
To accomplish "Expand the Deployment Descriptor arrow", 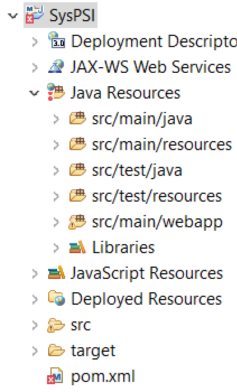I will (x=35, y=41).
